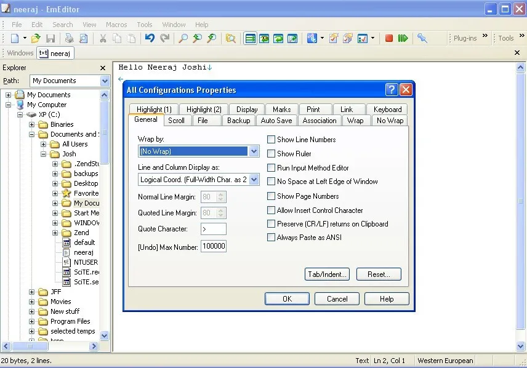Enable Show Ruler checkbox
527x368 pixels.
271,154
